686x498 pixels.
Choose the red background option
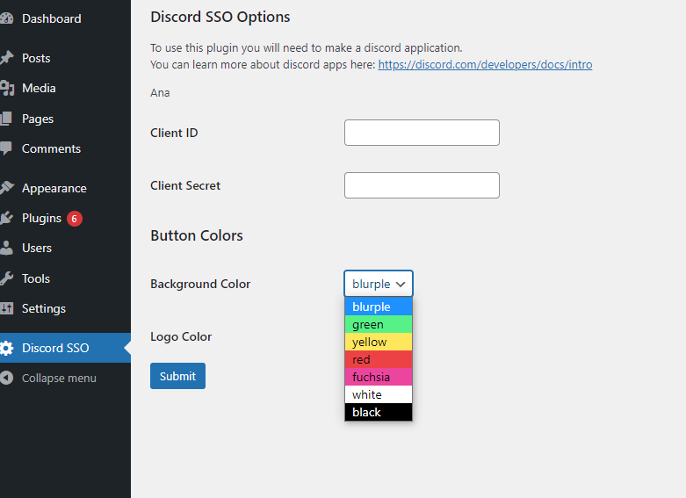pos(379,359)
